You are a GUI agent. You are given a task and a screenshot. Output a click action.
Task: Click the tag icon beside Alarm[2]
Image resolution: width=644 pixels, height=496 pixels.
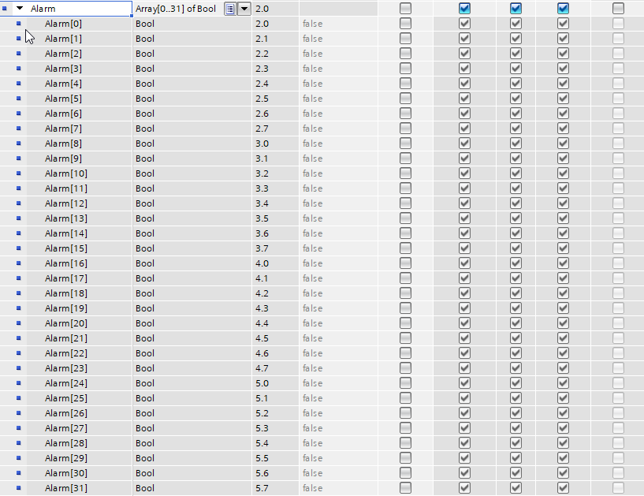coord(18,54)
